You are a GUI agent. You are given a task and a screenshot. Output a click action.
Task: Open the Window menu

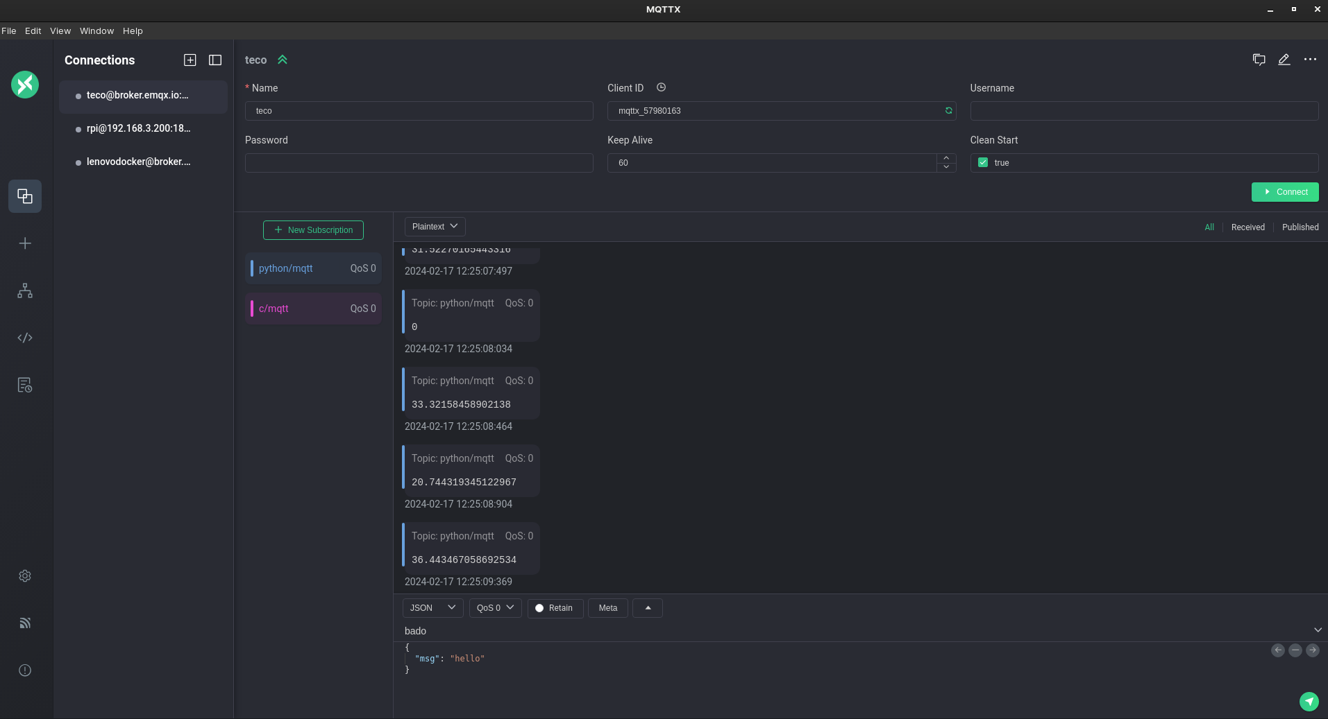tap(96, 31)
